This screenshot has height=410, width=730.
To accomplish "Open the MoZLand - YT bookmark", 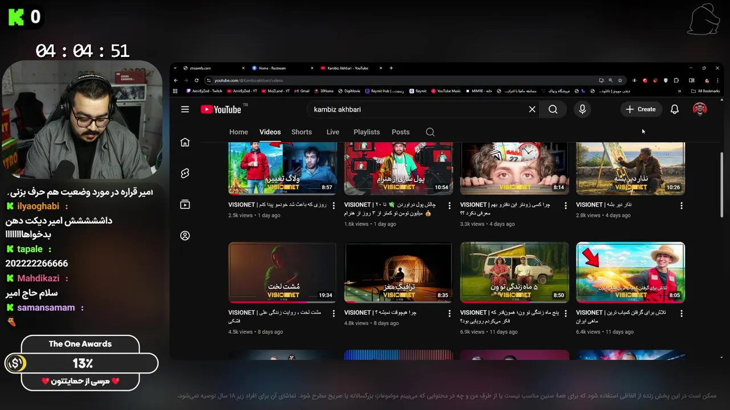I will coord(275,91).
